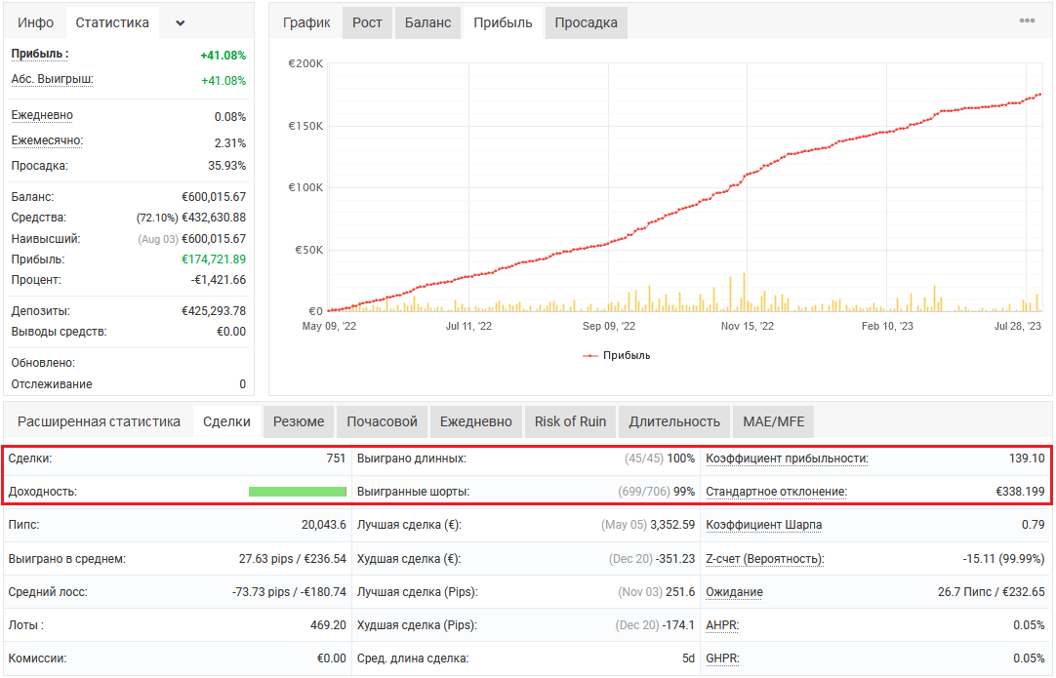The width and height of the screenshot is (1056, 678).
Task: Click the Абс. Выигрыш label
Action: coord(52,79)
